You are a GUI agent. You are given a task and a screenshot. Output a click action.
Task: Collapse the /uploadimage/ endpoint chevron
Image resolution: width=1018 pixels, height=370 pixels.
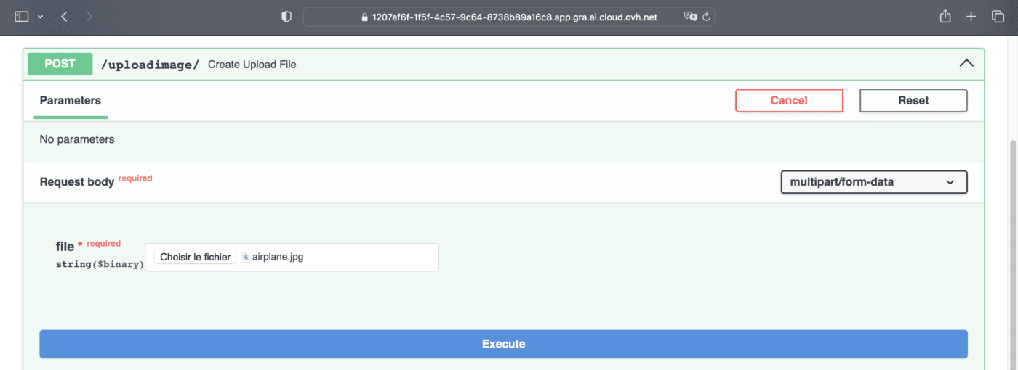point(966,64)
